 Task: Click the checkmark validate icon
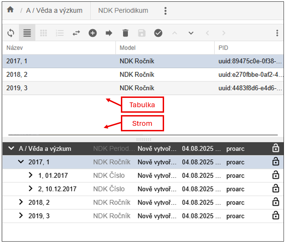(x=158, y=33)
